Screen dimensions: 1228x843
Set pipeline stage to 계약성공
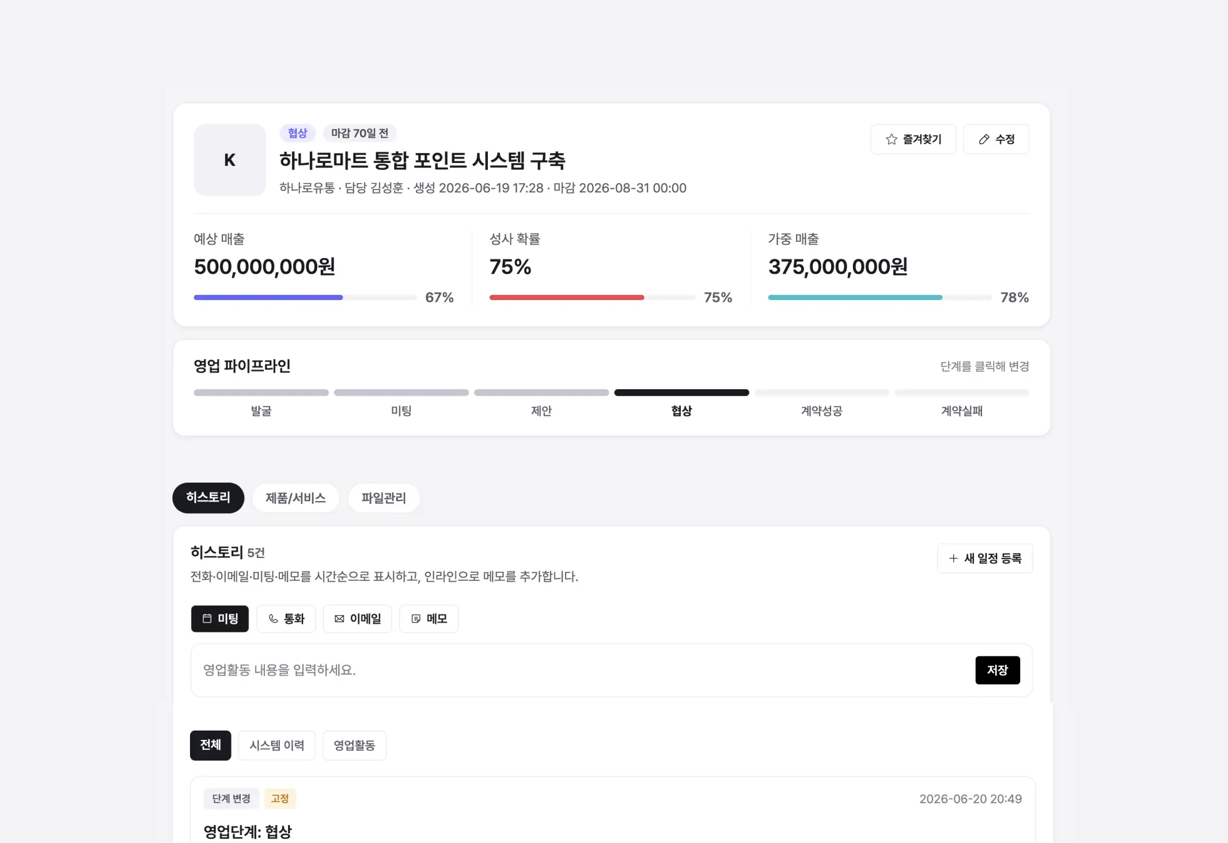click(821, 403)
